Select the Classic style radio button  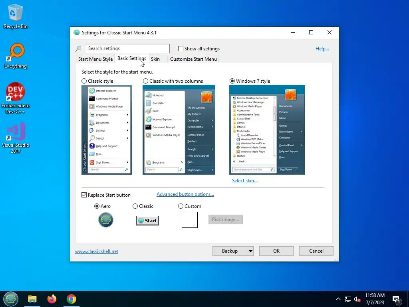pyautogui.click(x=84, y=81)
